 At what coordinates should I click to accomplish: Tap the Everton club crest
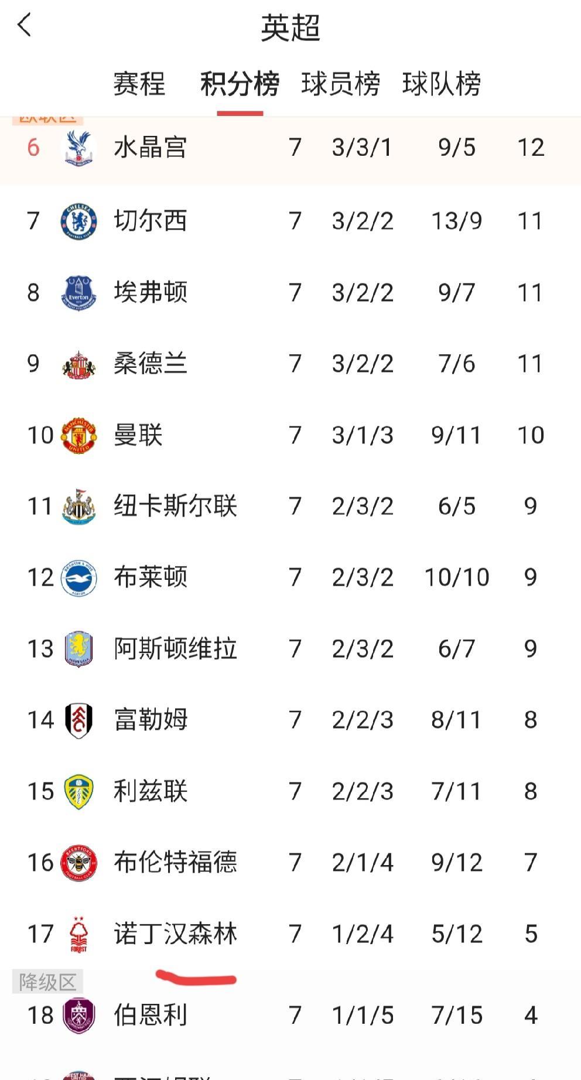coord(78,293)
